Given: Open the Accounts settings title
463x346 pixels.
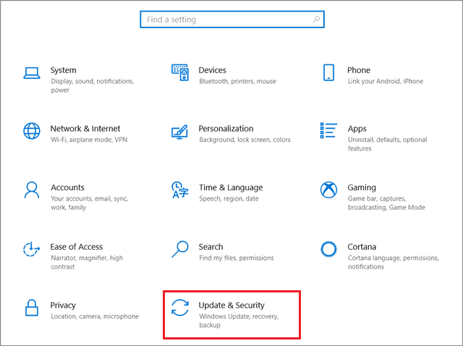Looking at the screenshot, I should (67, 187).
